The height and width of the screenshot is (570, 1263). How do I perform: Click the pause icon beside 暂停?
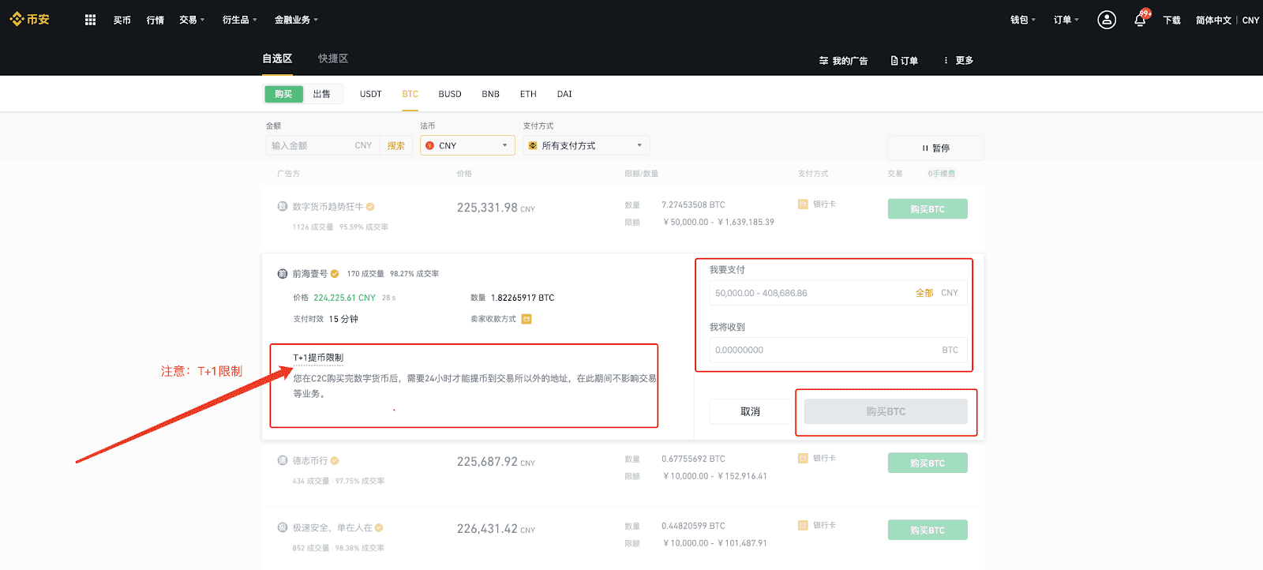[925, 148]
